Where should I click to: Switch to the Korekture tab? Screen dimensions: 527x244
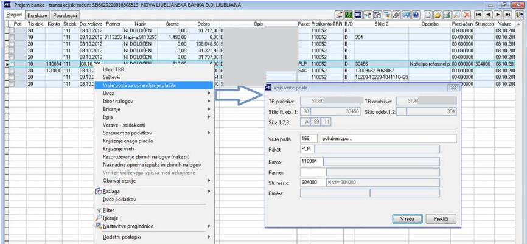click(x=37, y=15)
